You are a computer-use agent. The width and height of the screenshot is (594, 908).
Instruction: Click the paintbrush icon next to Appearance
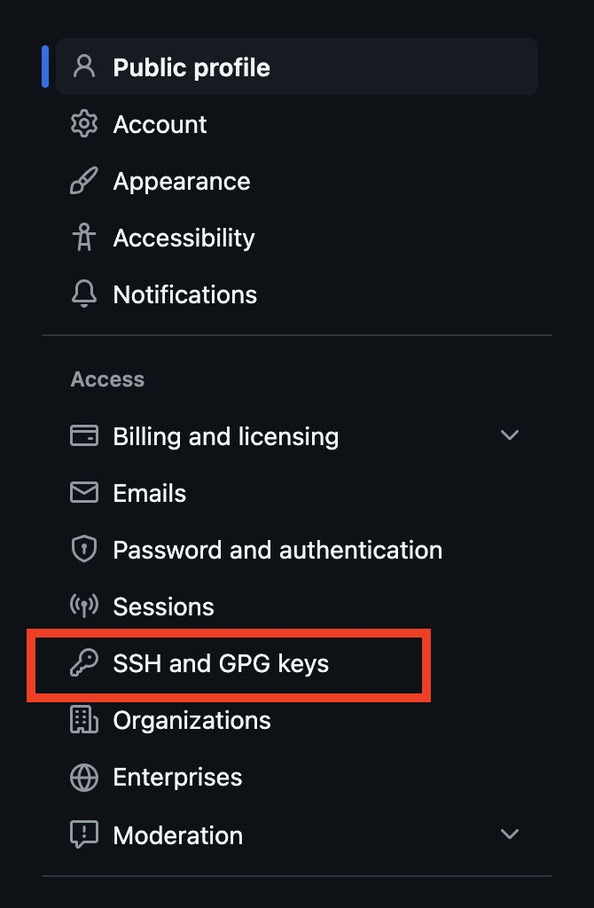83,180
